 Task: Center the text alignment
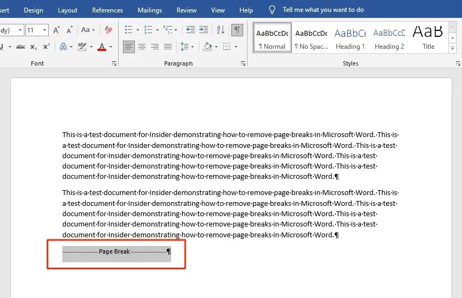tap(142, 47)
